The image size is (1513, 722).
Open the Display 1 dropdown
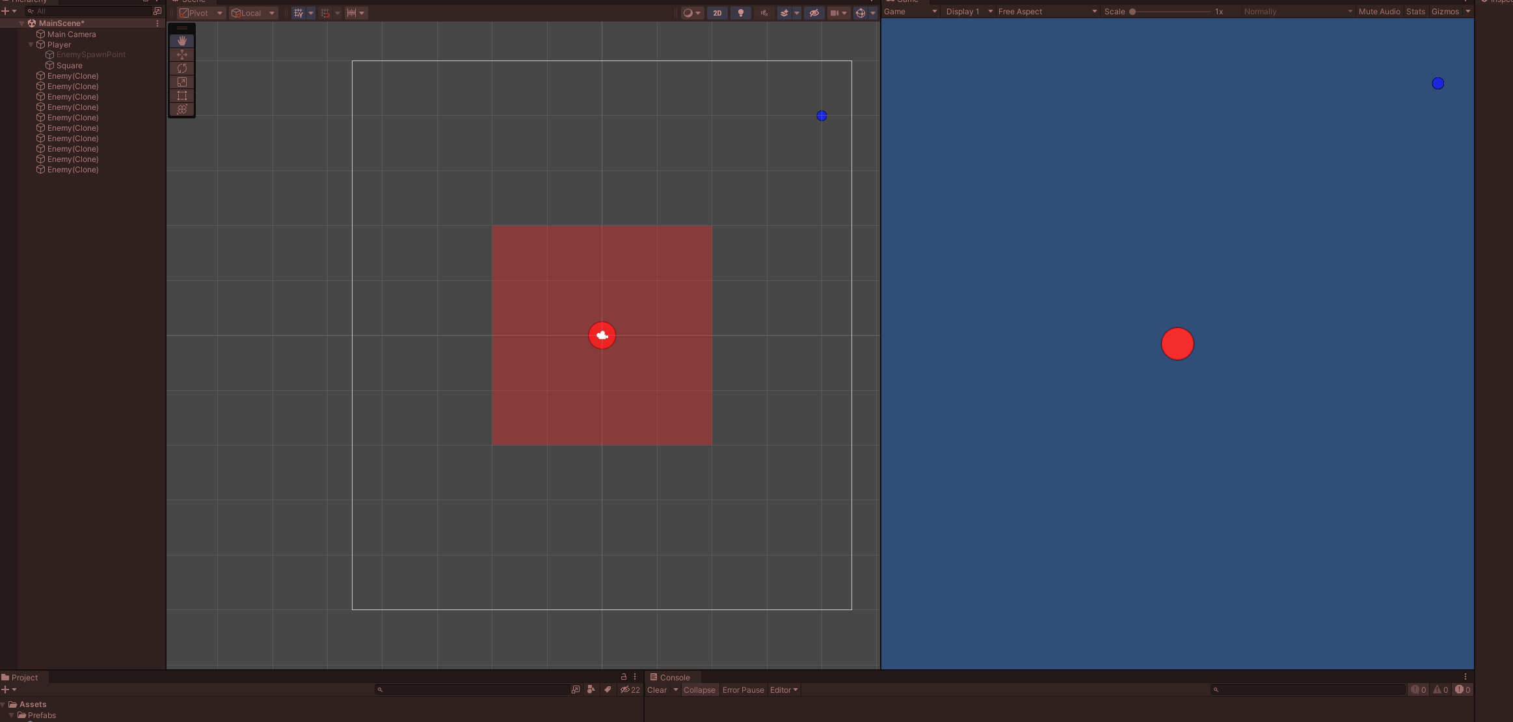click(969, 12)
